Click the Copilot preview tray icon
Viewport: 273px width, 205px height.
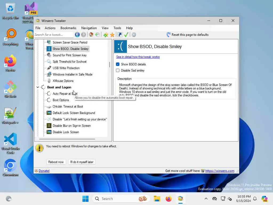pos(265,199)
